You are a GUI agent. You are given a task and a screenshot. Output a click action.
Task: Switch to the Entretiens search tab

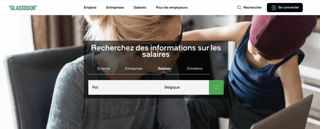coord(195,69)
